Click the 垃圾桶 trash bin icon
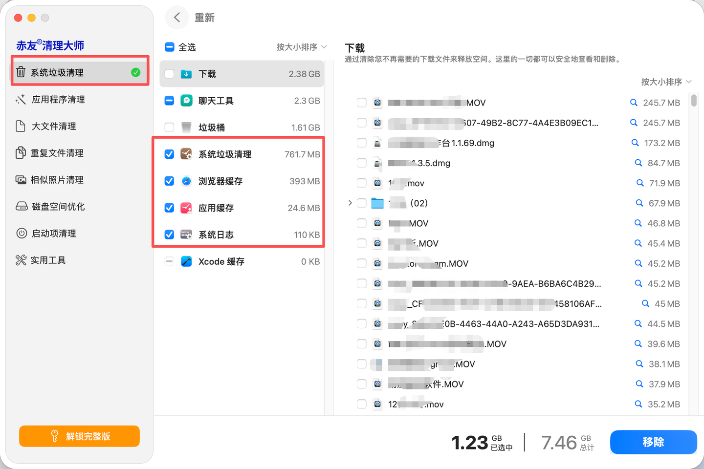Image resolution: width=704 pixels, height=469 pixels. tap(186, 128)
